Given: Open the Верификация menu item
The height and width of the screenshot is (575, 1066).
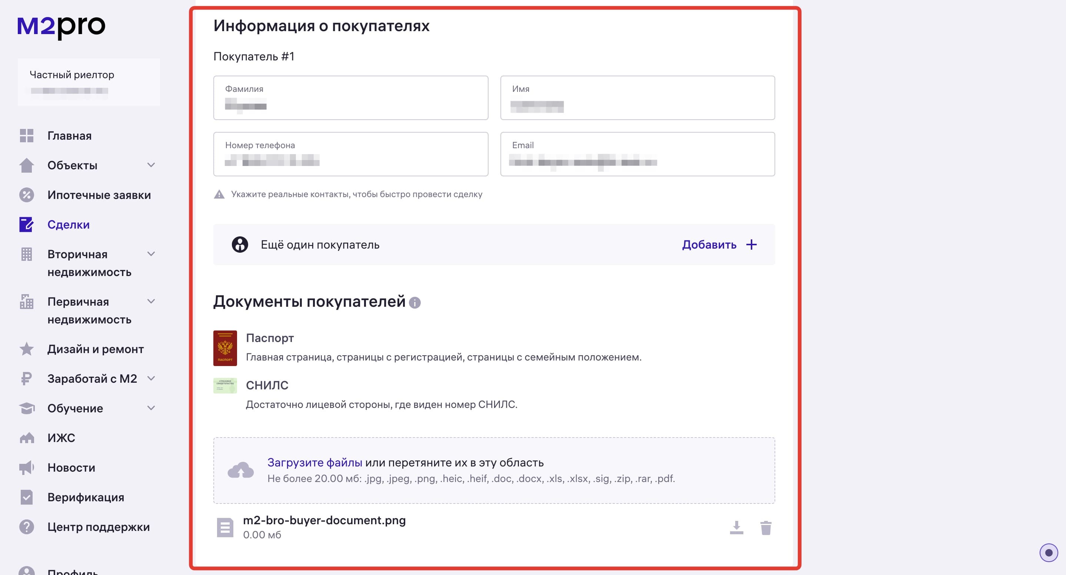Looking at the screenshot, I should pyautogui.click(x=86, y=497).
